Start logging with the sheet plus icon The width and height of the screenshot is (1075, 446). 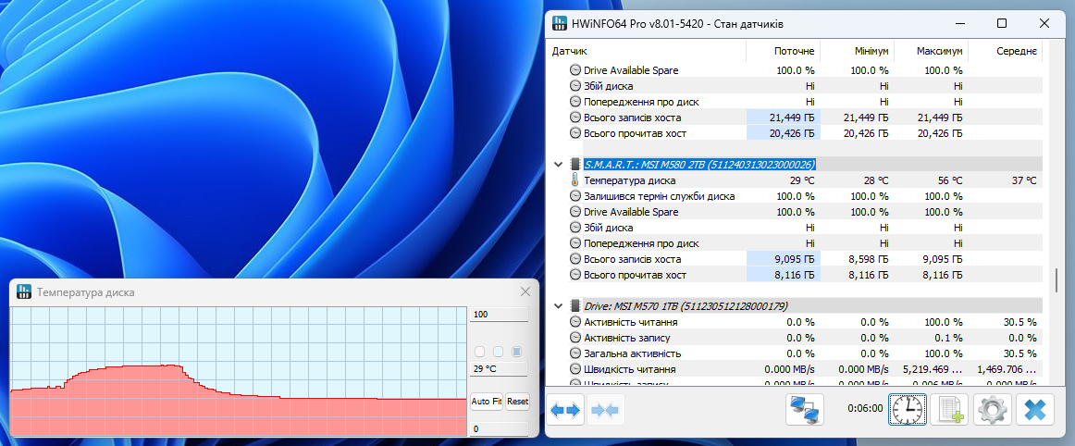(x=949, y=410)
